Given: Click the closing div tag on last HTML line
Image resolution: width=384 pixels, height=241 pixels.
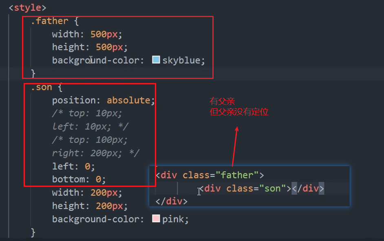Looking at the screenshot, I should click(172, 202).
